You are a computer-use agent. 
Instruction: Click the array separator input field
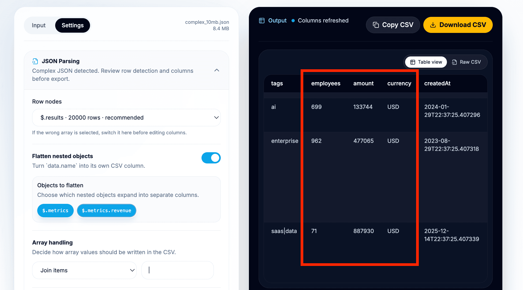(178, 270)
